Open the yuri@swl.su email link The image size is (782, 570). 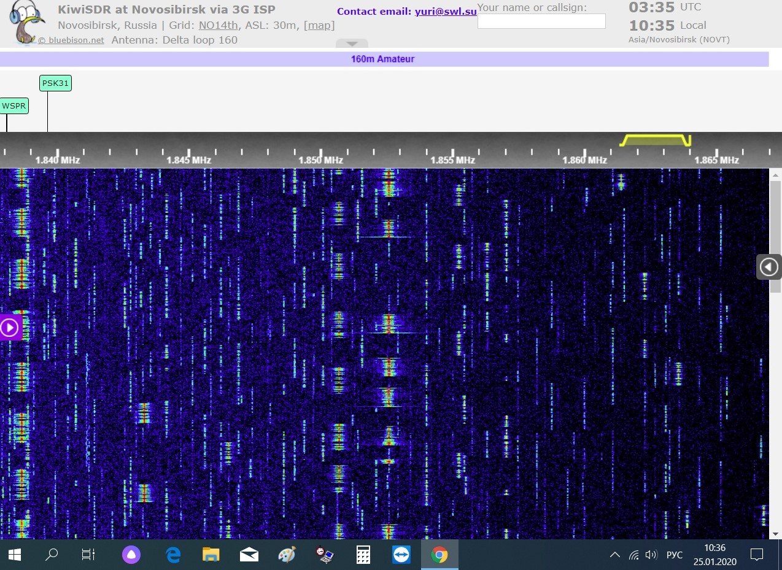(x=446, y=12)
